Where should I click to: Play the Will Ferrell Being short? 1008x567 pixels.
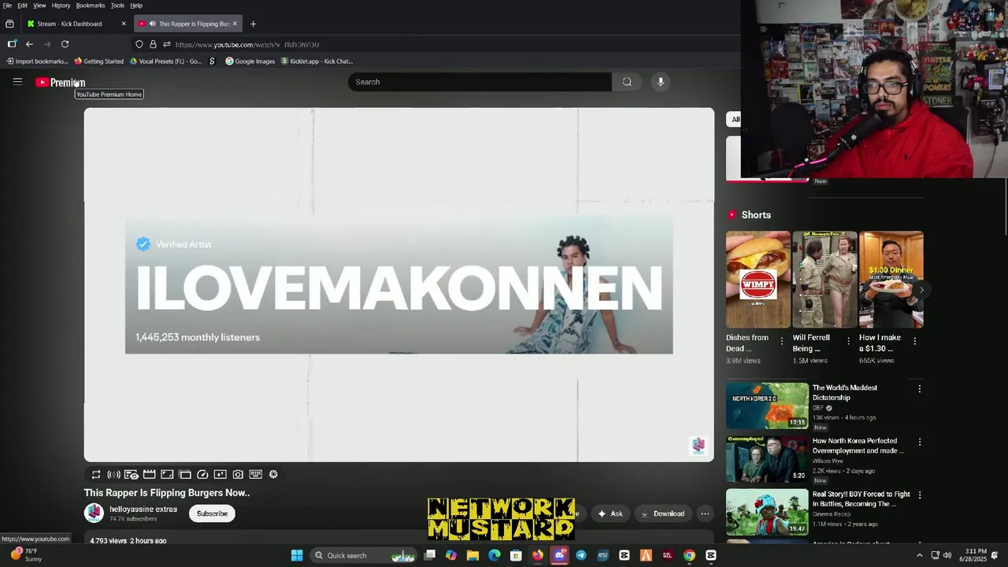[825, 280]
